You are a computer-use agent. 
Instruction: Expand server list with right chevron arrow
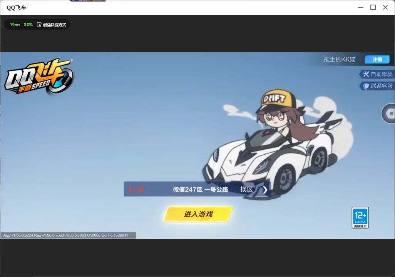click(265, 190)
